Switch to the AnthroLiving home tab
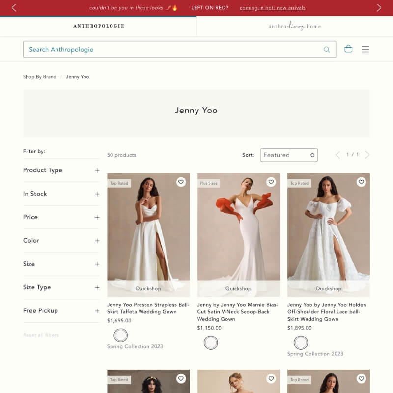Screen dimensions: 393x393 click(295, 26)
